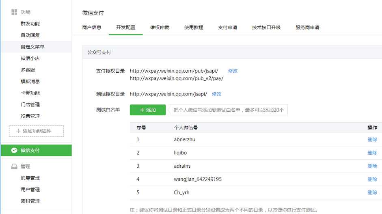
Task: Click the 功能 grid icon in sidebar
Action: click(14, 12)
